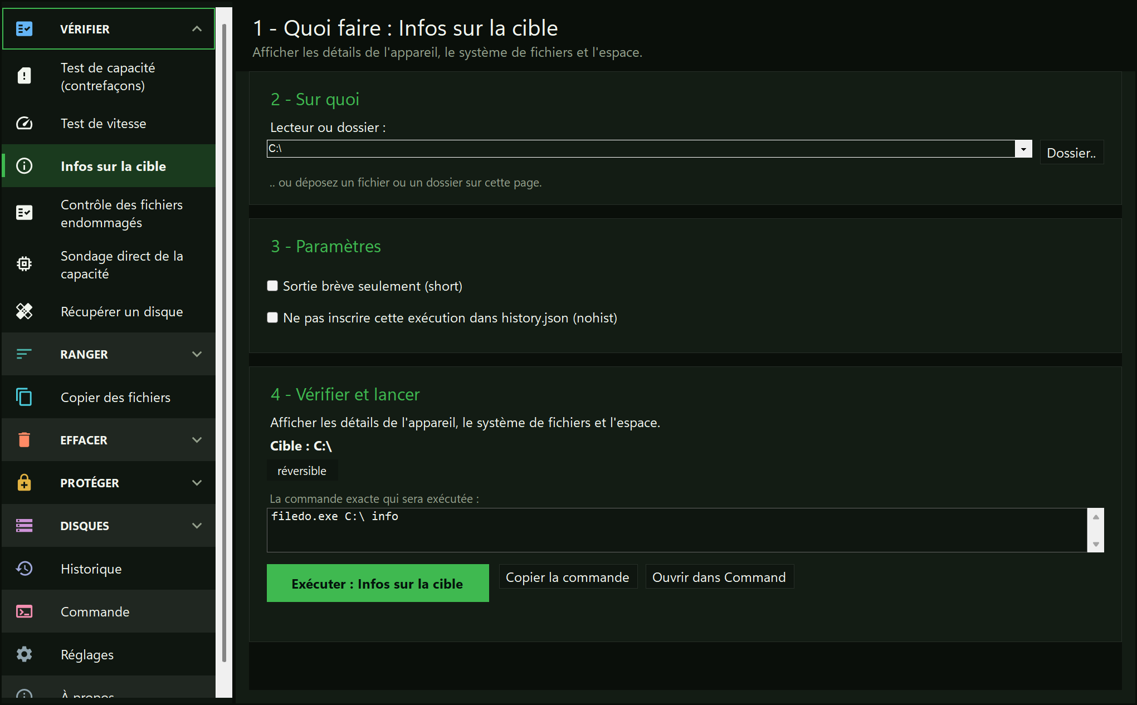Click the purple disks icon for DISQUES
1137x705 pixels.
pos(24,525)
